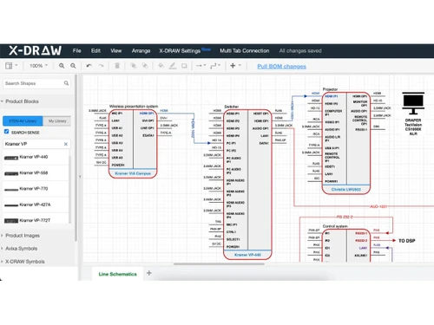
Task: Open the Arrange menu
Action: 141,51
